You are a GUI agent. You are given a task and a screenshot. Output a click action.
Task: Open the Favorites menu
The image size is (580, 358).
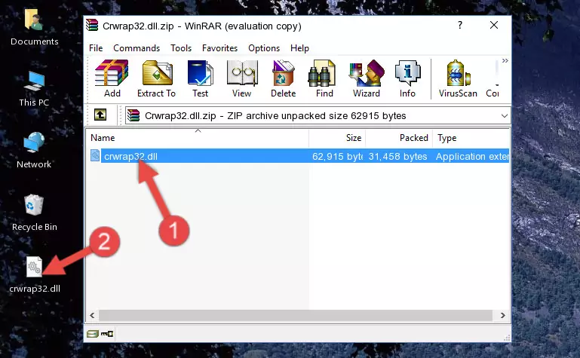click(x=219, y=48)
